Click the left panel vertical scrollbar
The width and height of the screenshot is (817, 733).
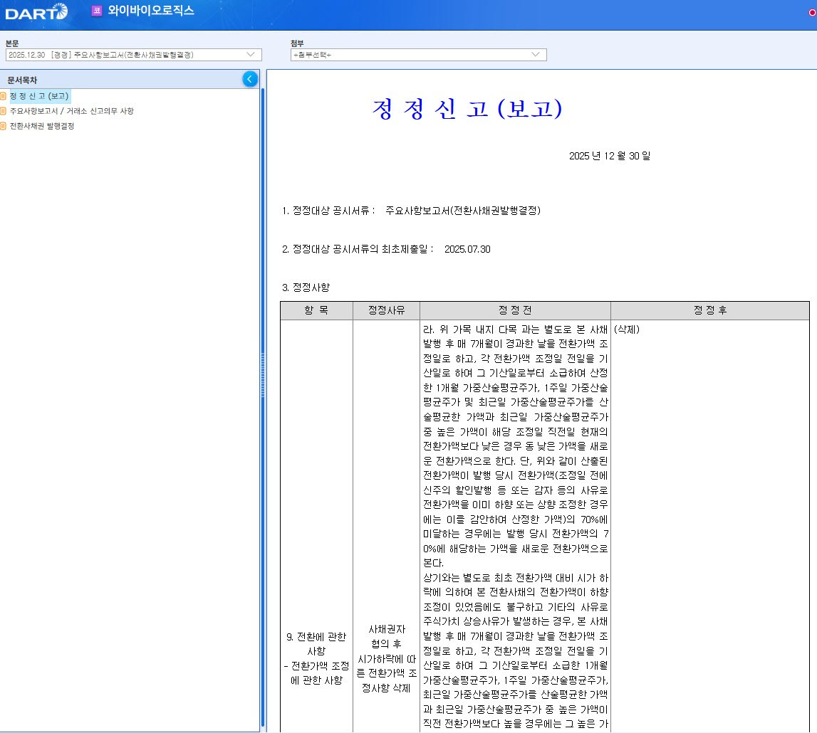click(x=263, y=406)
